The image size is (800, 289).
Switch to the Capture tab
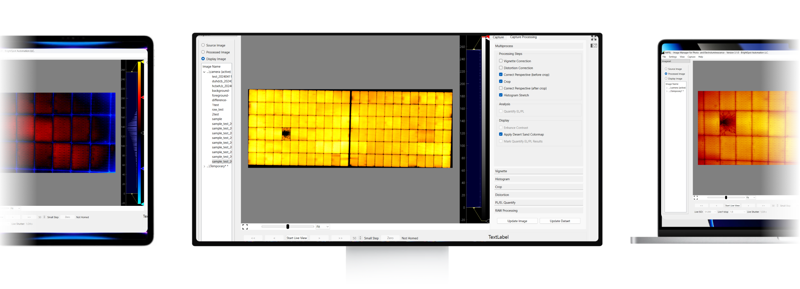click(x=498, y=37)
